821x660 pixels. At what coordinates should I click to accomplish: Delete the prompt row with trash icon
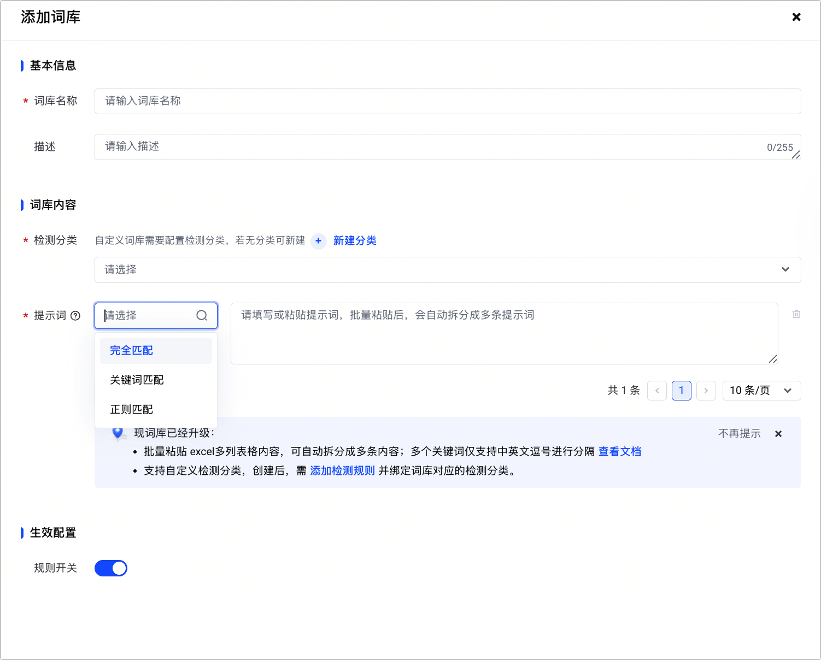[x=796, y=314]
